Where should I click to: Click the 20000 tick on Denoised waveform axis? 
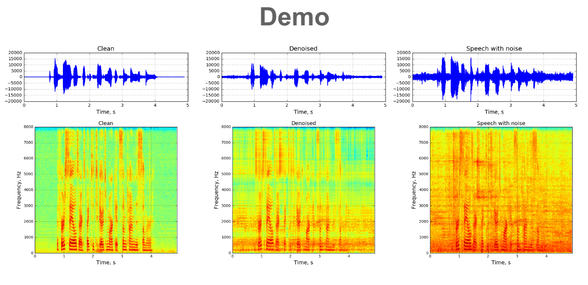(213, 53)
